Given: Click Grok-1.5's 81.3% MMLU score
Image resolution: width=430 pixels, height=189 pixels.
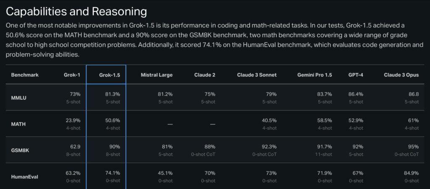Looking at the screenshot, I should click(x=112, y=95).
